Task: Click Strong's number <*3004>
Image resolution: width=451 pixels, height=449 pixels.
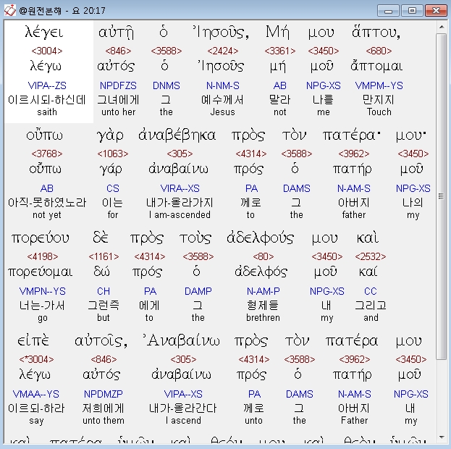Action: pyautogui.click(x=36, y=359)
